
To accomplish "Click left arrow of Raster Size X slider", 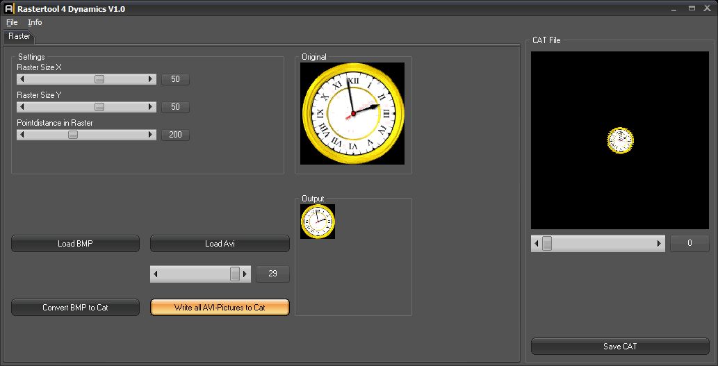I will pyautogui.click(x=22, y=79).
